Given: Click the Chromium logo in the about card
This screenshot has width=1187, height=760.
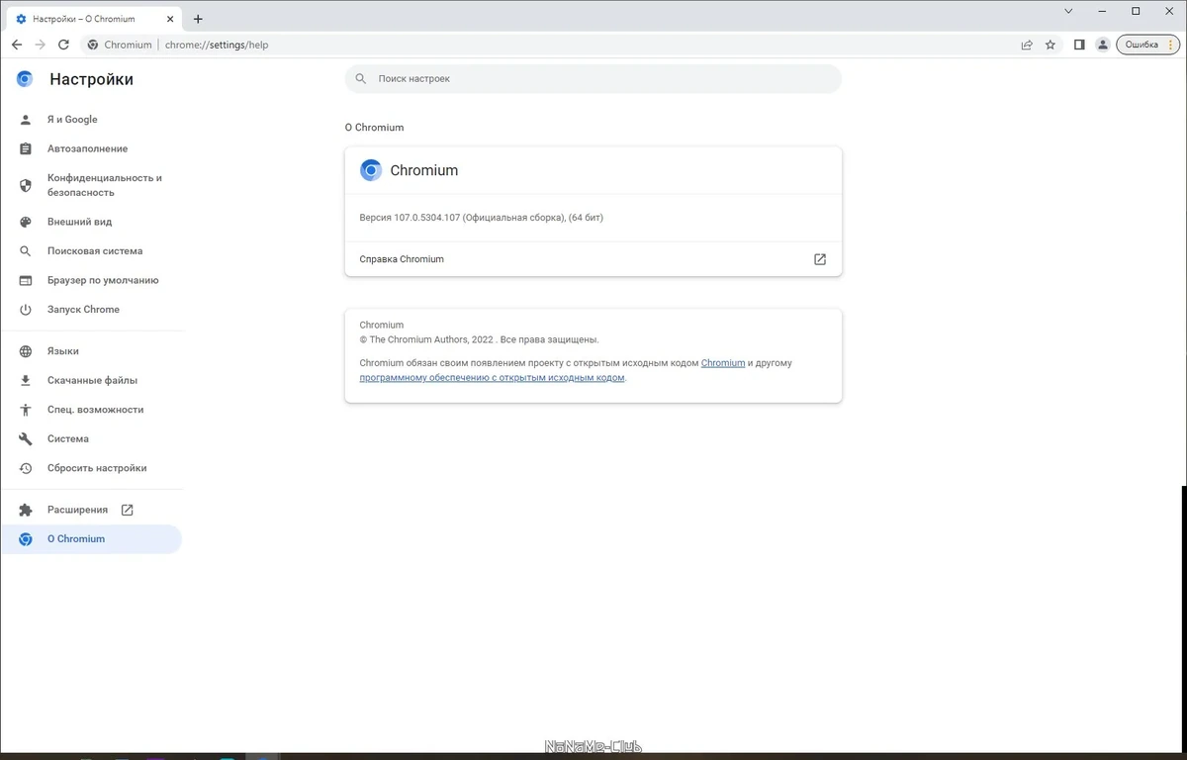Looking at the screenshot, I should click(371, 170).
